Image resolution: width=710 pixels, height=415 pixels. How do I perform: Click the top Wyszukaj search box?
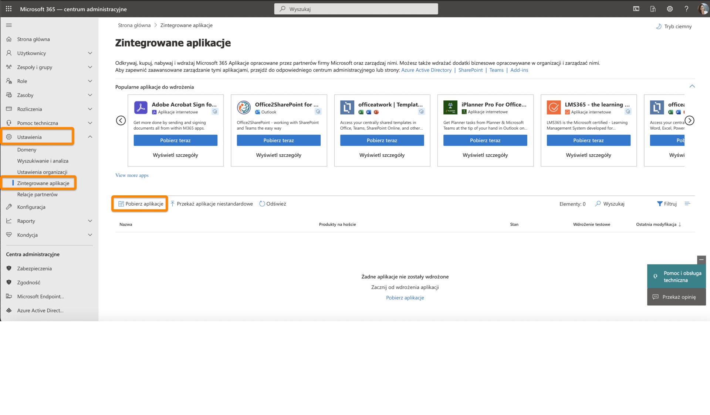(356, 9)
